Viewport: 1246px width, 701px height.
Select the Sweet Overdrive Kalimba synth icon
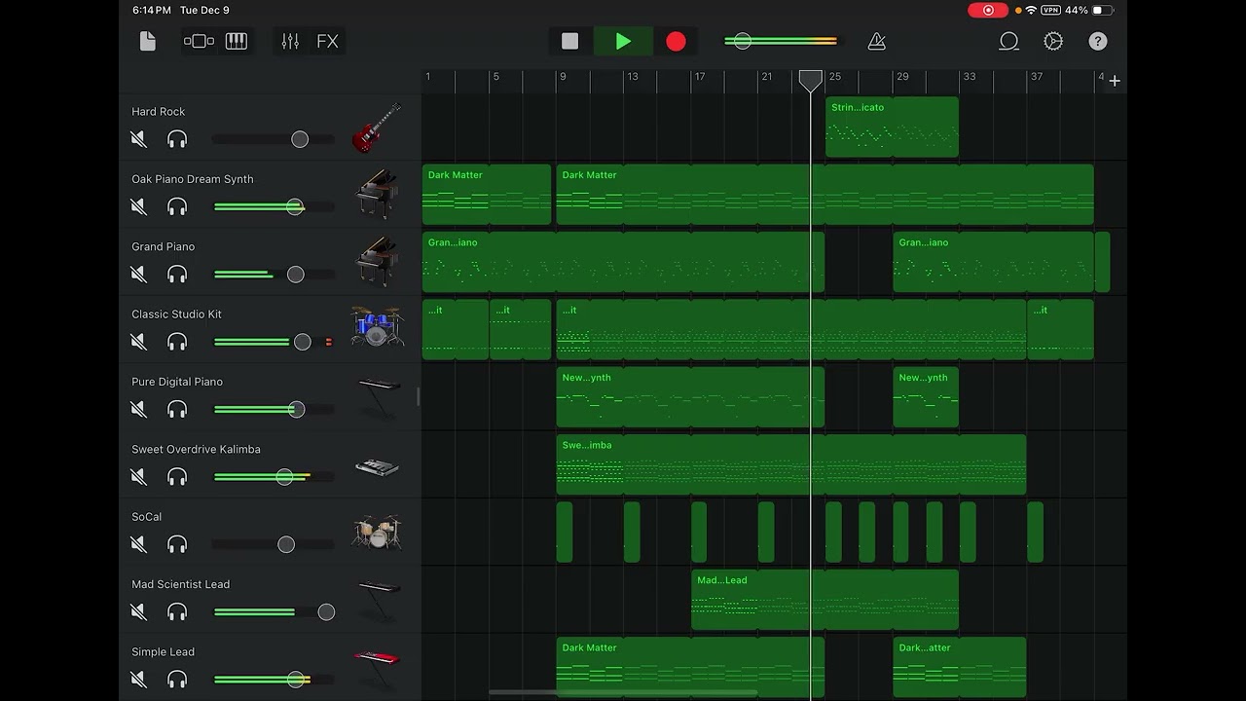click(377, 467)
